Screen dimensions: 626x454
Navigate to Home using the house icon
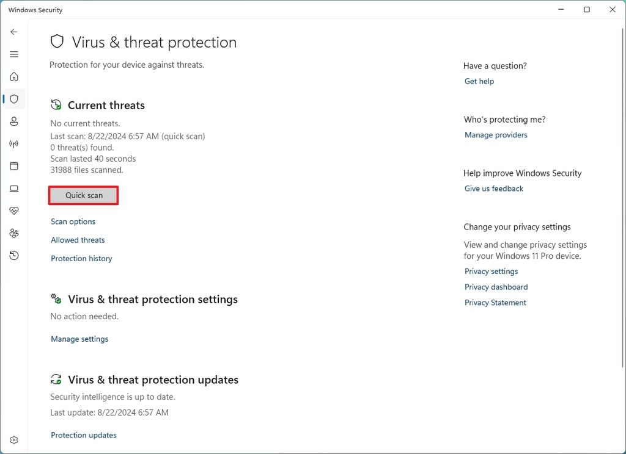tap(13, 76)
